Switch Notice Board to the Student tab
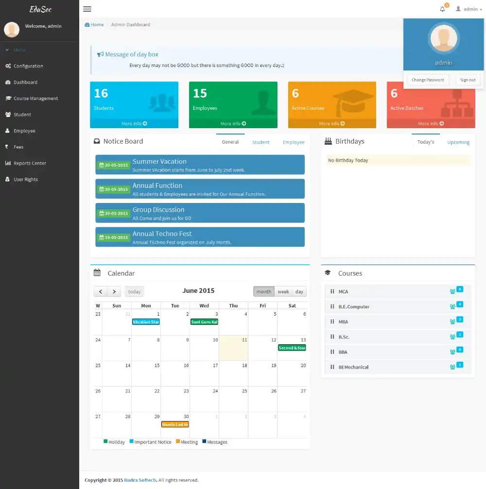The width and height of the screenshot is (486, 489). click(x=260, y=142)
